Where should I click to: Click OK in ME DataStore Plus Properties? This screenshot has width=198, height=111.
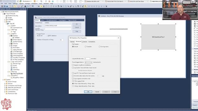pyautogui.click(x=88, y=92)
